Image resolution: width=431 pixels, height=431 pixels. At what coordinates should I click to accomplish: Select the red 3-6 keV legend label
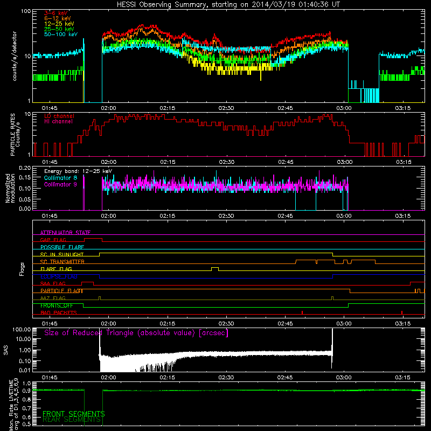coord(56,13)
